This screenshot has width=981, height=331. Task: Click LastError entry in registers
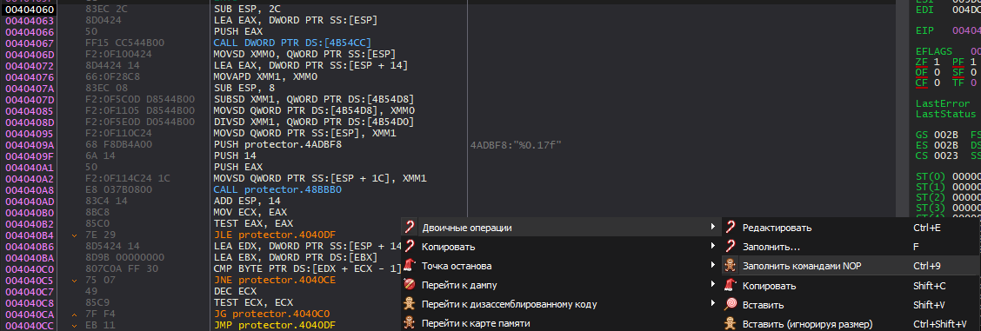click(x=943, y=103)
